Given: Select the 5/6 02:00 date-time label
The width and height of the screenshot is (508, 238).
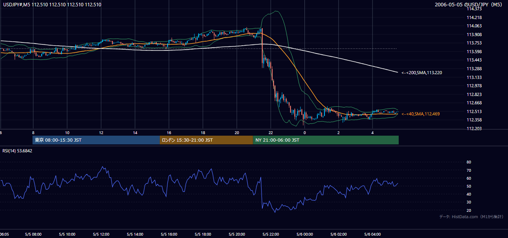Looking at the screenshot, I should (x=339, y=234).
